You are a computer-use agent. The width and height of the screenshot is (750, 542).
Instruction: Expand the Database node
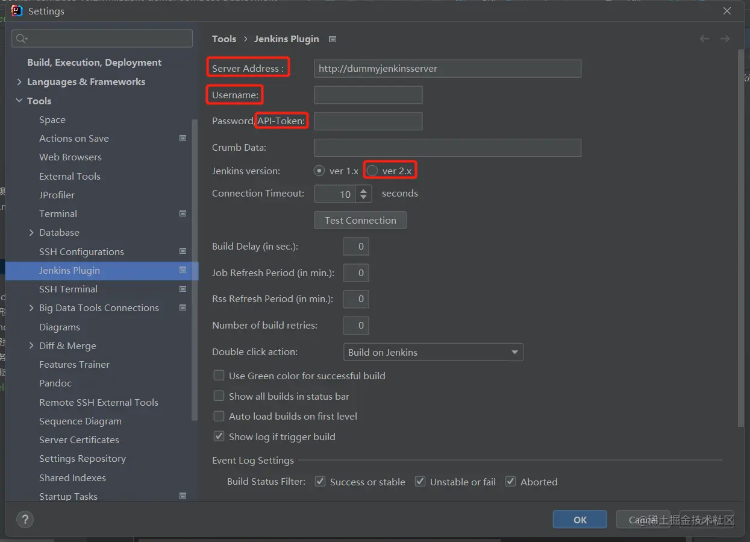(31, 232)
